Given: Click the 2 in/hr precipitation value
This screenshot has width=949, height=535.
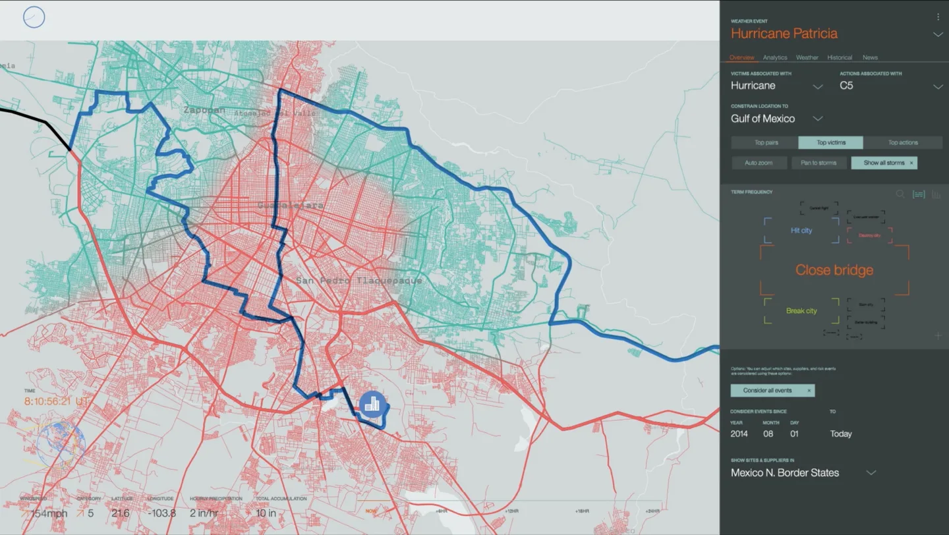Looking at the screenshot, I should [204, 513].
